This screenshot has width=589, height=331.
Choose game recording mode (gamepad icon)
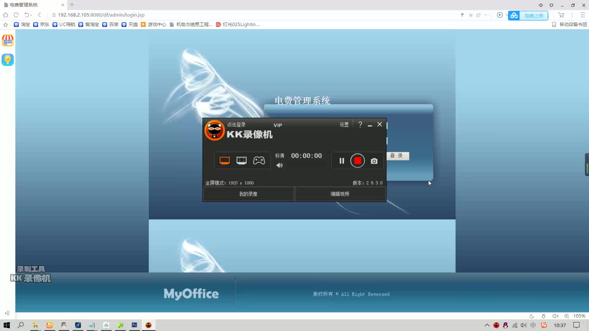[x=259, y=160]
